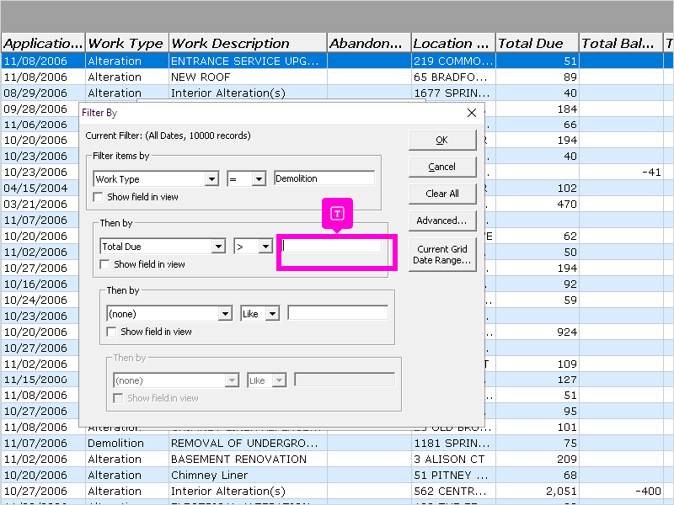Click the 1677 SPRIN... location cell

(453, 93)
